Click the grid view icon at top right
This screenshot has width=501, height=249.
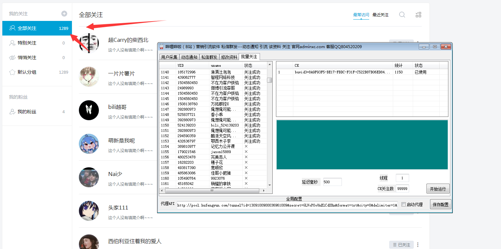(x=418, y=15)
